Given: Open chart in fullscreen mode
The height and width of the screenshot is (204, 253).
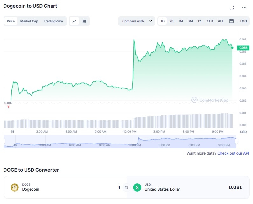Looking at the screenshot, I should (x=232, y=8).
